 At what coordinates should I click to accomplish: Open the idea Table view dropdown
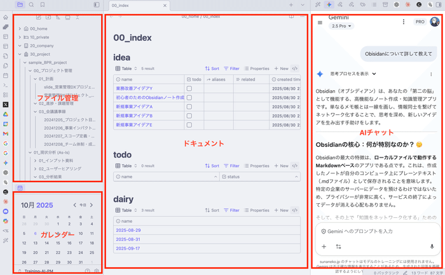(127, 69)
